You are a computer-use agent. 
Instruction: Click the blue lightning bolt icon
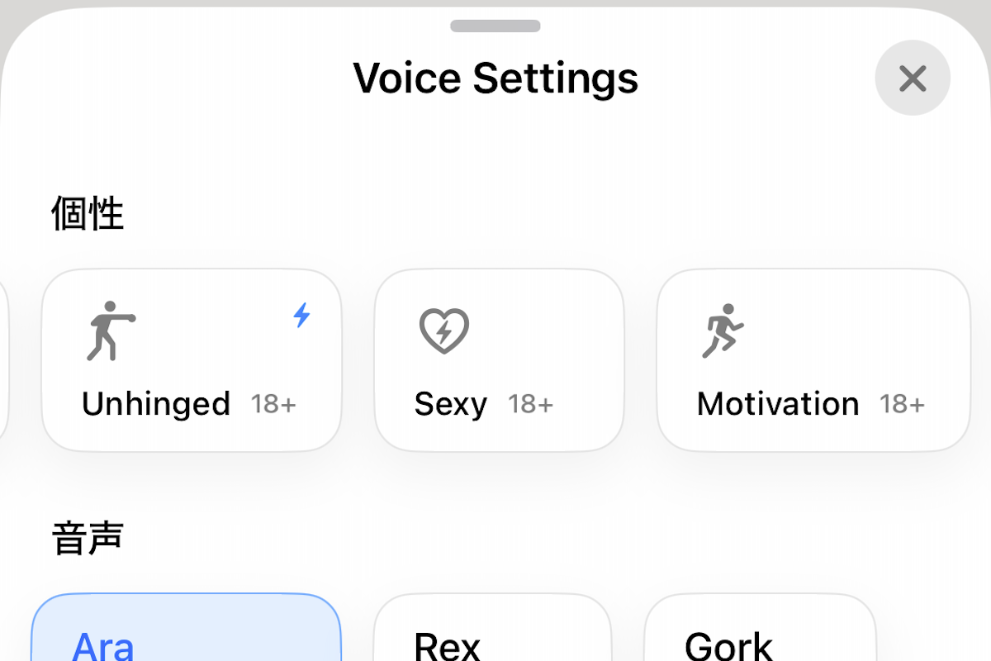click(302, 315)
